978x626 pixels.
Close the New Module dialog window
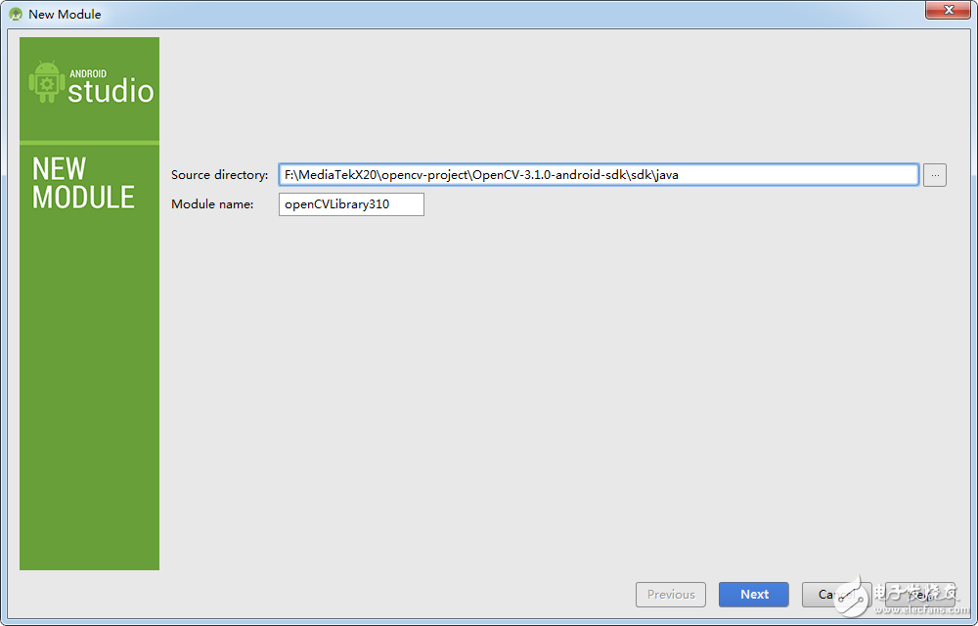(948, 10)
